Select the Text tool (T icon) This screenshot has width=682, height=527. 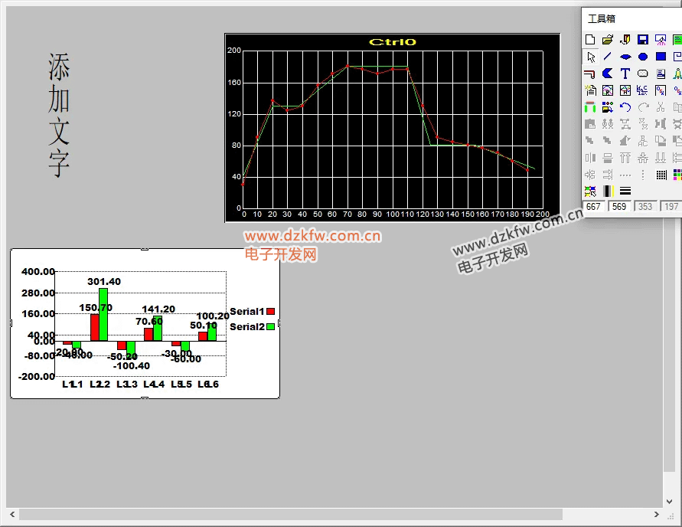625,74
